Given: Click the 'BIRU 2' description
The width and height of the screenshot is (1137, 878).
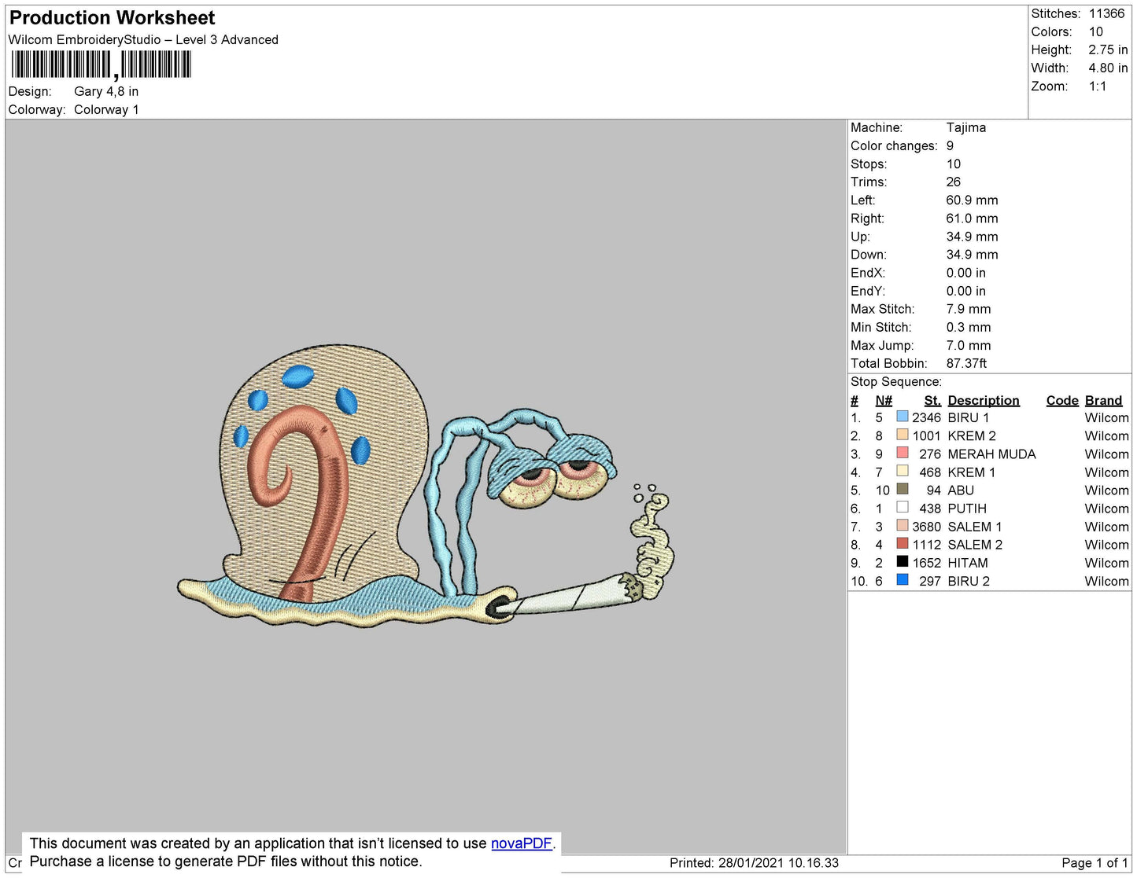Looking at the screenshot, I should 969,581.
